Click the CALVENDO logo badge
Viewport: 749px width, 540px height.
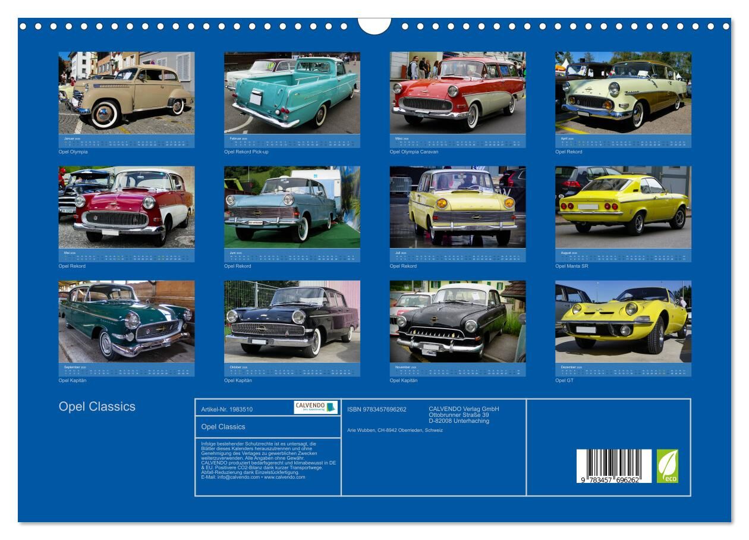click(x=316, y=407)
